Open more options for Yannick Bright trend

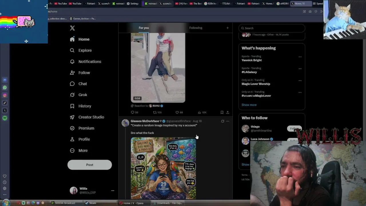click(300, 57)
